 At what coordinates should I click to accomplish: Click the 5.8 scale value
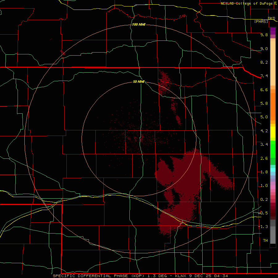(264, 103)
